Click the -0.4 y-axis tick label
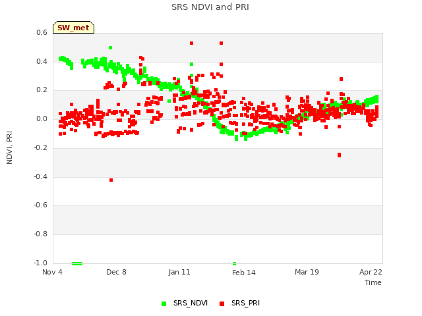 (x=40, y=177)
